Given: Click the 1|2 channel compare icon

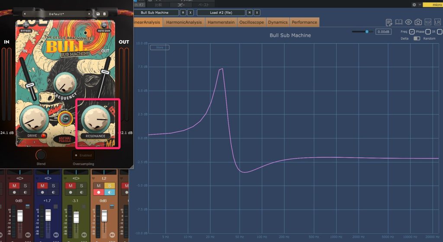Looking at the screenshot, I should [x=428, y=22].
